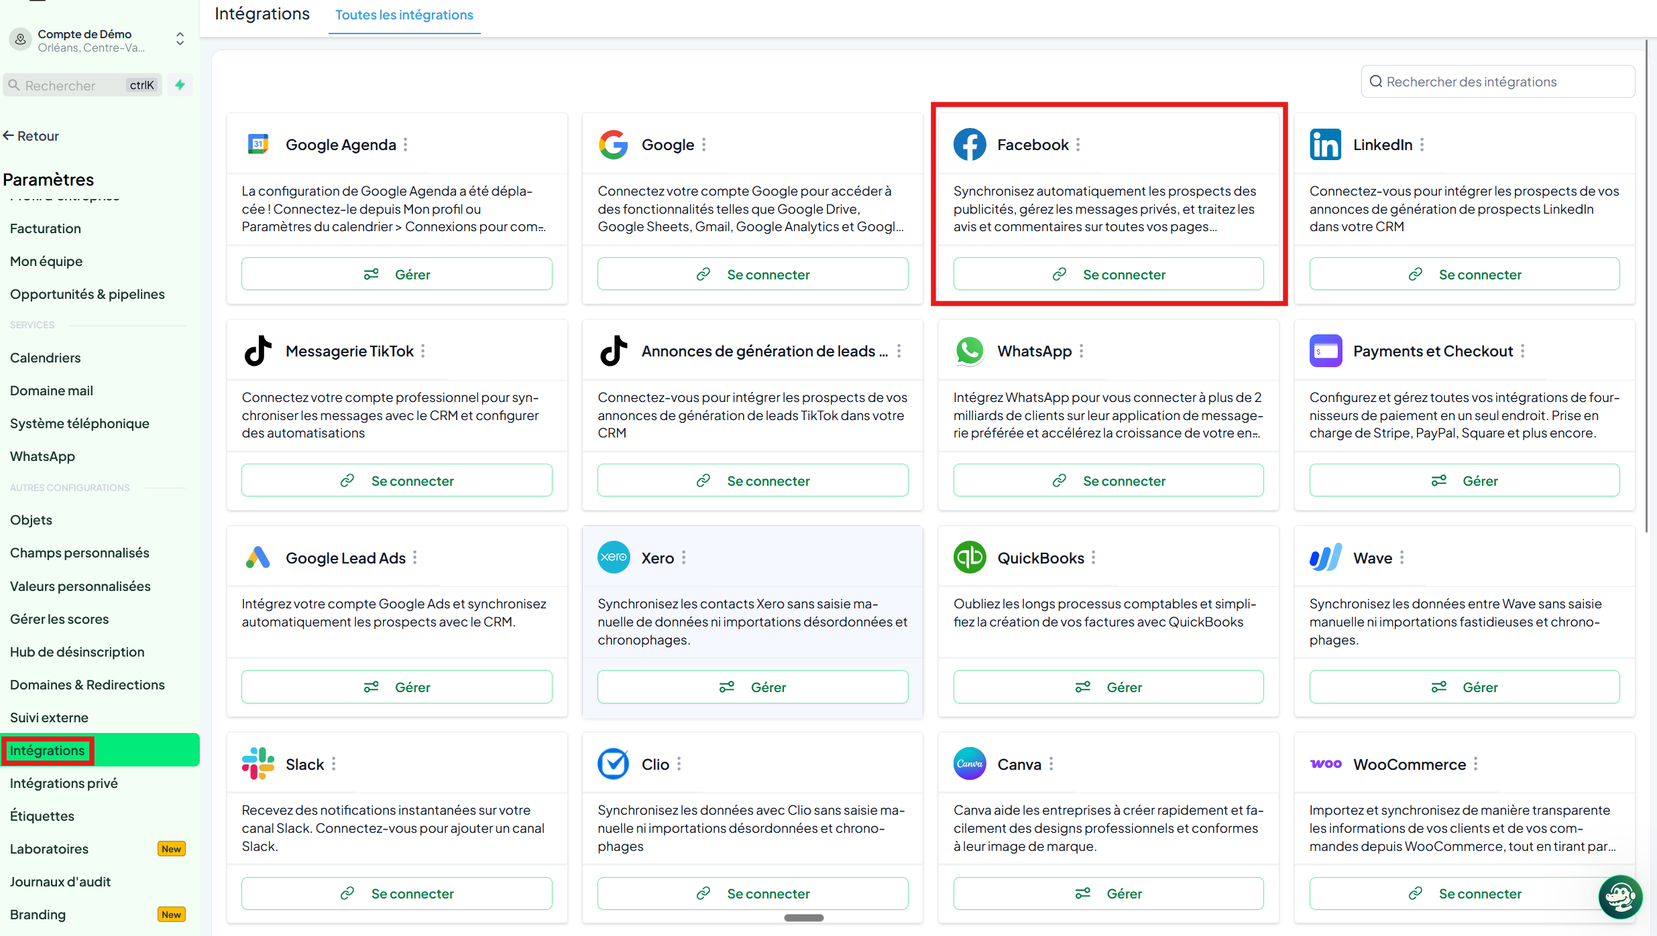Open Facebook card three-dot menu

coord(1078,145)
